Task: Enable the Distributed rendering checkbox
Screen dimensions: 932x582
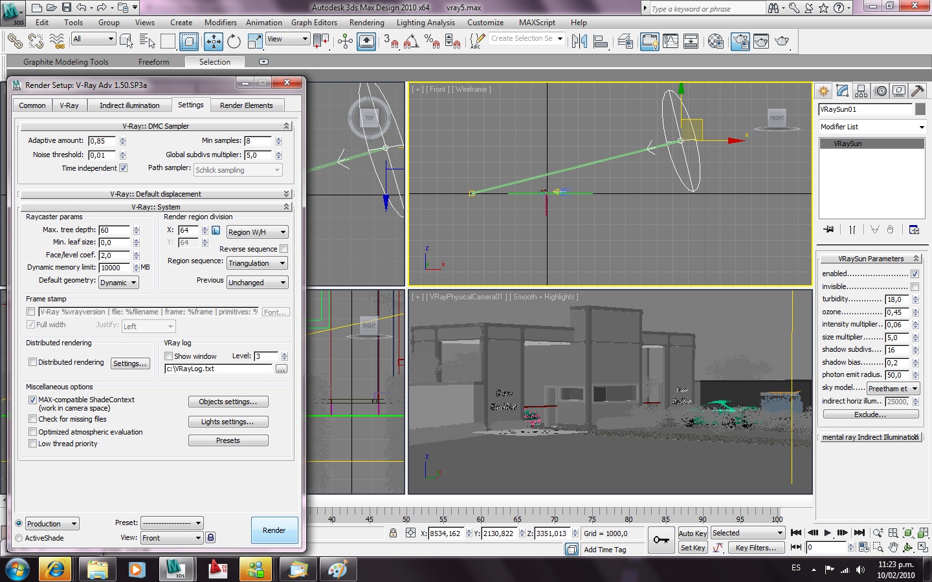Action: tap(32, 362)
